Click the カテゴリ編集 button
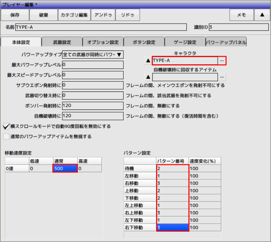This screenshot has height=242, width=271. (x=74, y=15)
